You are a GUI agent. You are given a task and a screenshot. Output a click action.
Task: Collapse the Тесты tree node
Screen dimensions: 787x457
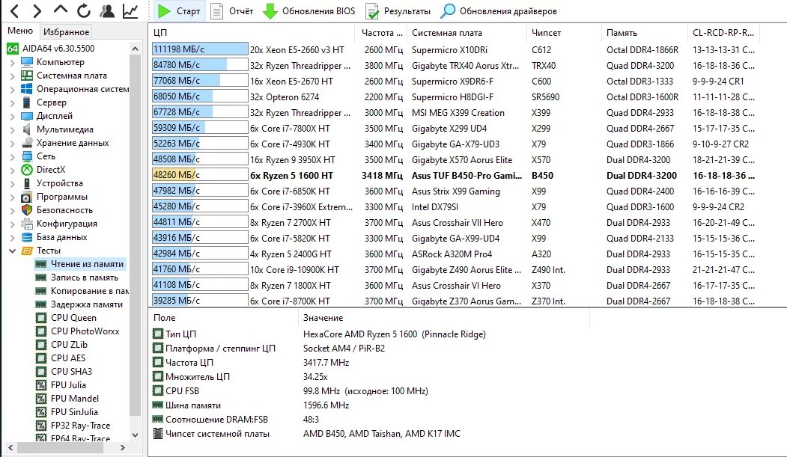pyautogui.click(x=12, y=251)
